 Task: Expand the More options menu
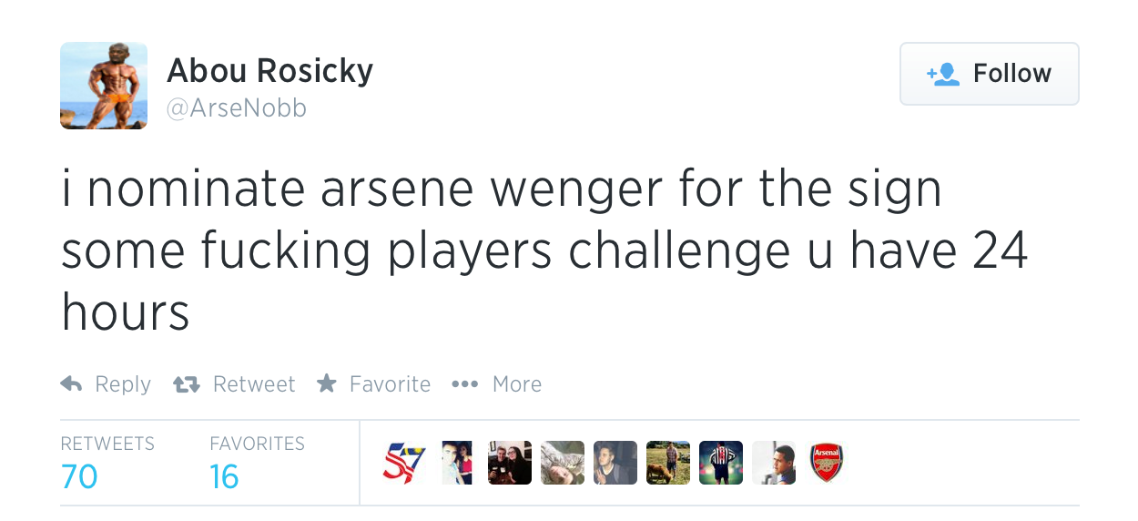516,384
